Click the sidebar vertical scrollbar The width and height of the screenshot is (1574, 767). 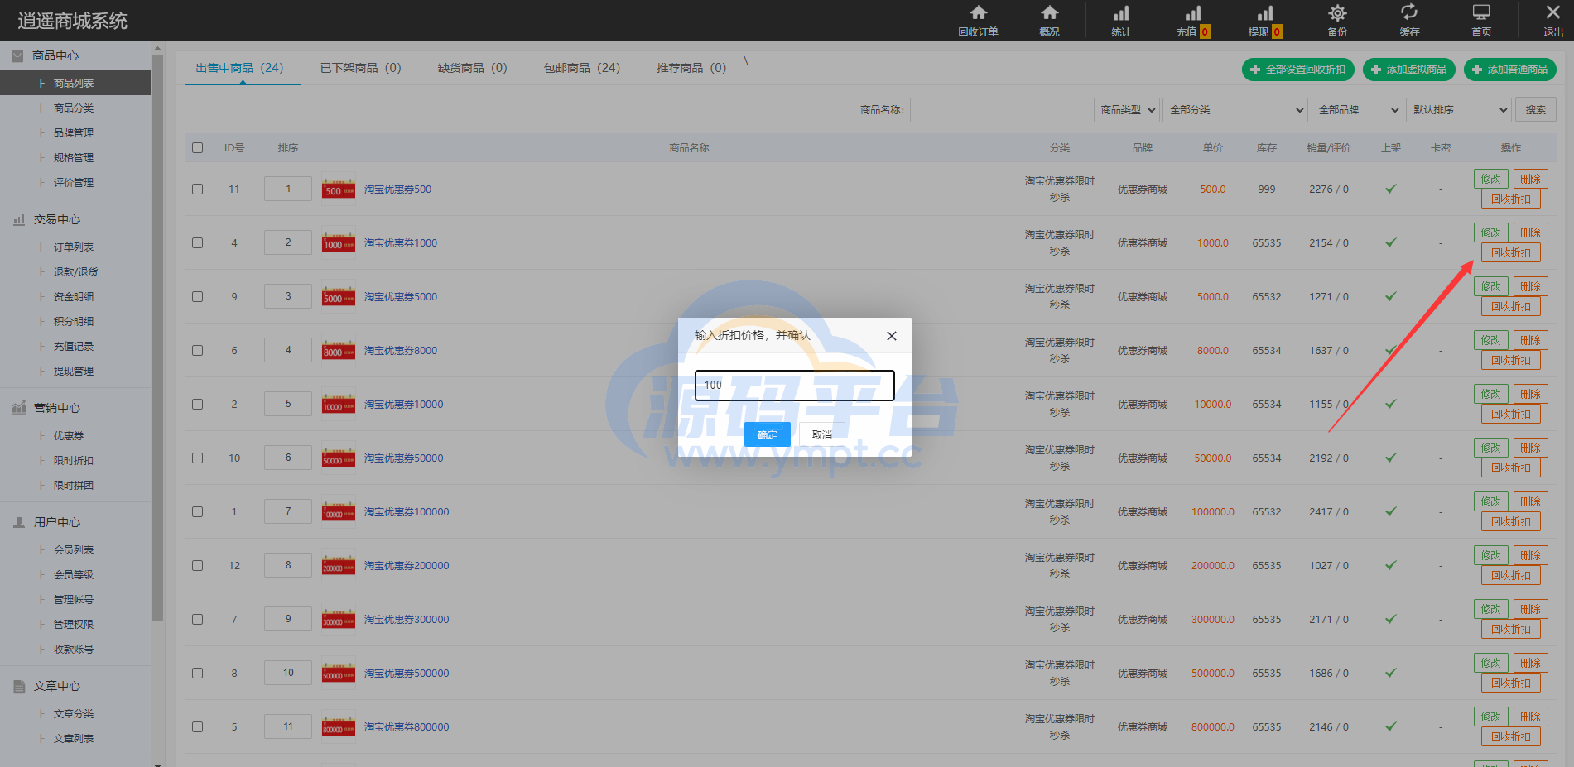pyautogui.click(x=157, y=337)
